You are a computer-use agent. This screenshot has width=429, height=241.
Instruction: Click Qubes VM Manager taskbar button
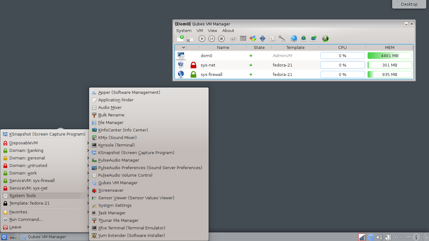(x=54, y=237)
